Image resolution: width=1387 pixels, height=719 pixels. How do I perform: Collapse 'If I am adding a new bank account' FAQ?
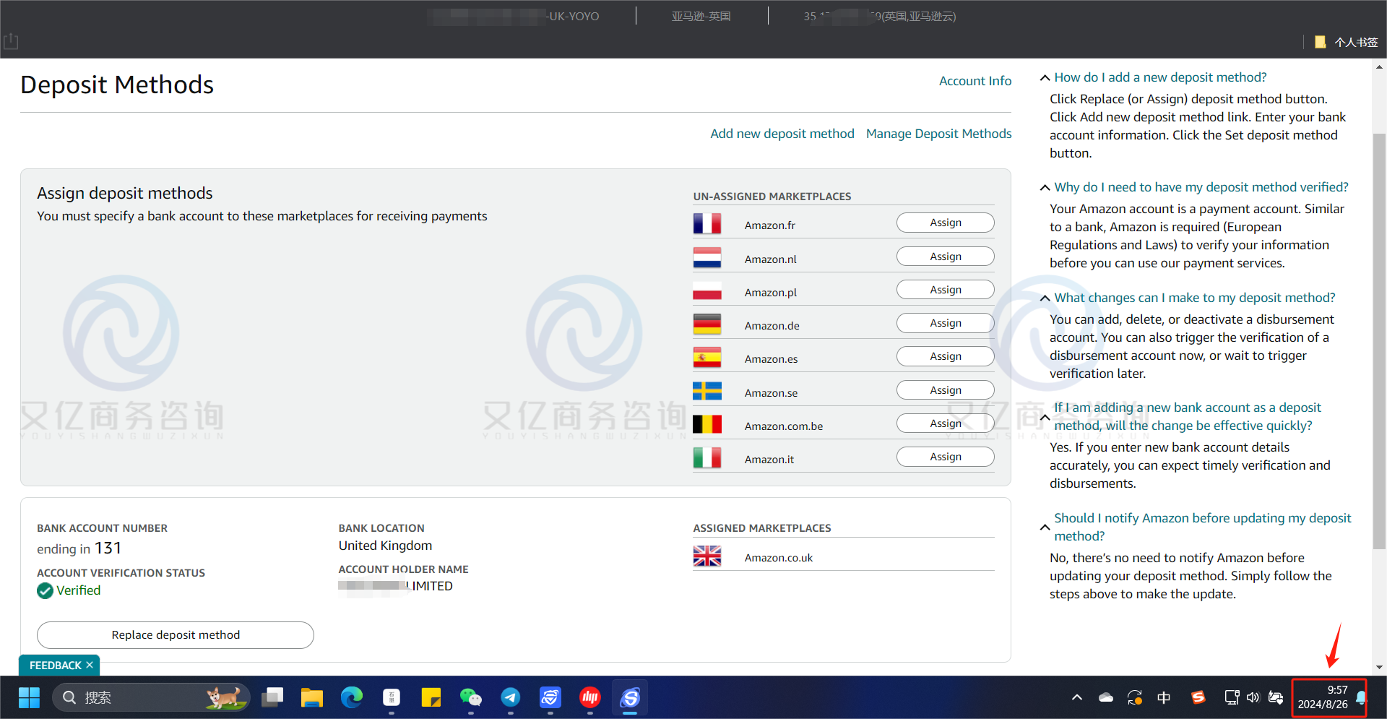click(1045, 417)
